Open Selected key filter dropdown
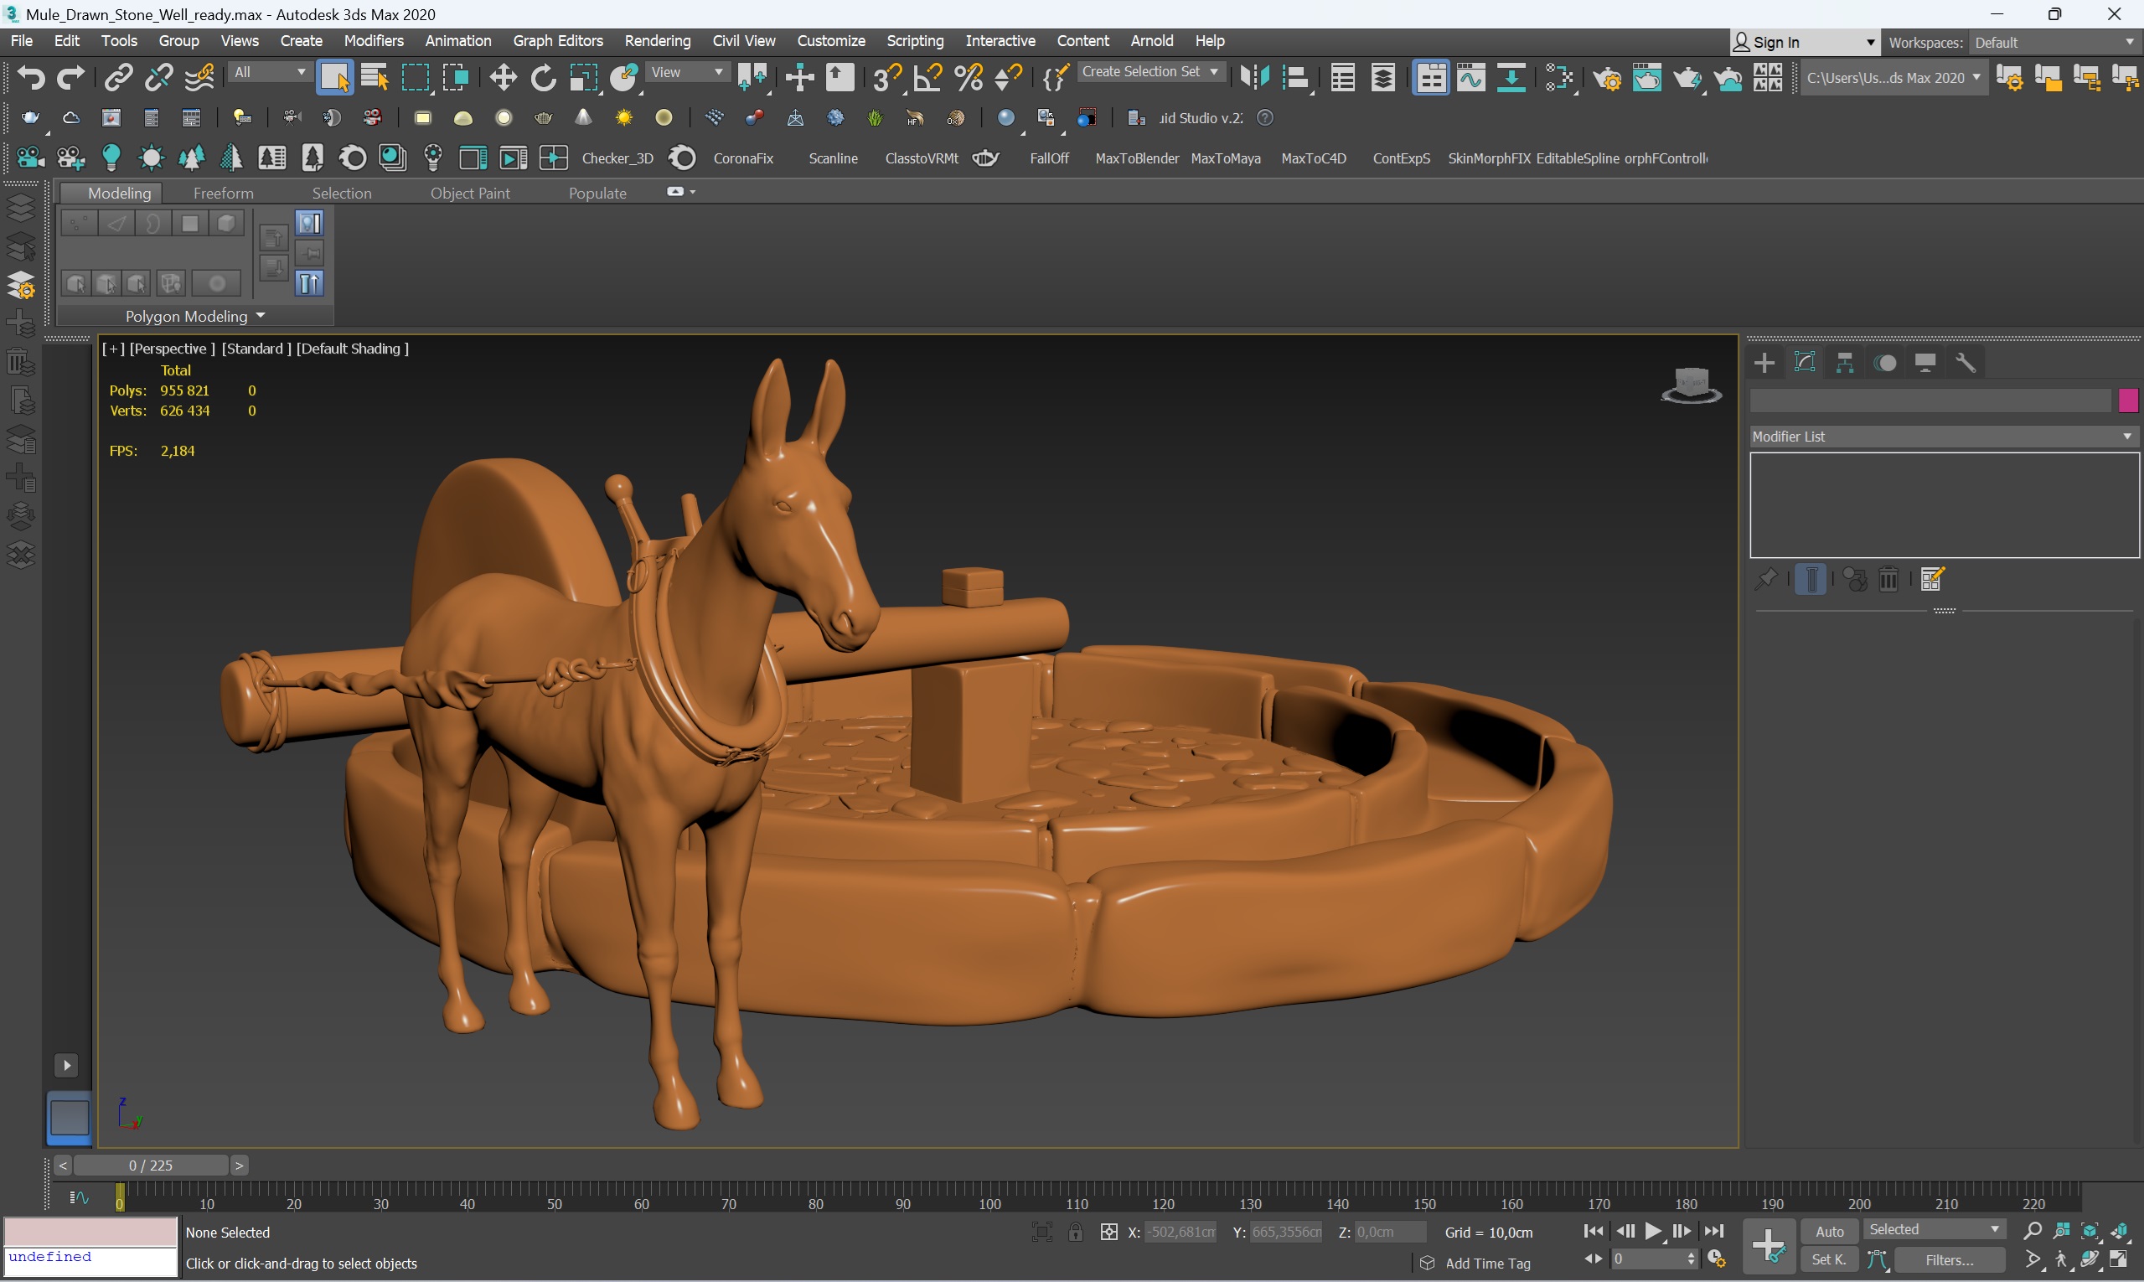Screen dimensions: 2144x1282 click(1933, 1230)
